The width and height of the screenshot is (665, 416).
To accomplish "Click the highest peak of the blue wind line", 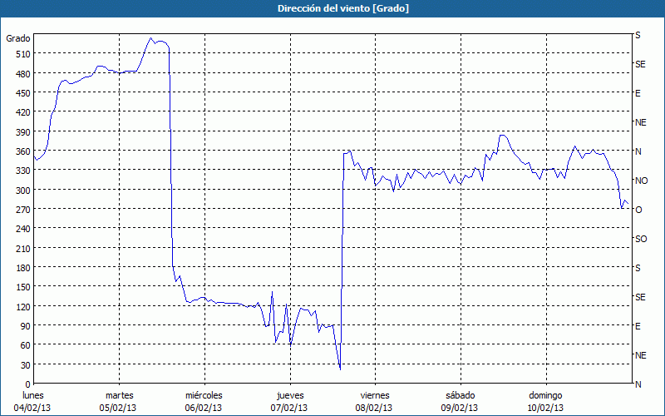I will pos(151,37).
